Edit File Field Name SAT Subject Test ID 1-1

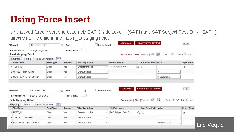[x=123, y=112]
